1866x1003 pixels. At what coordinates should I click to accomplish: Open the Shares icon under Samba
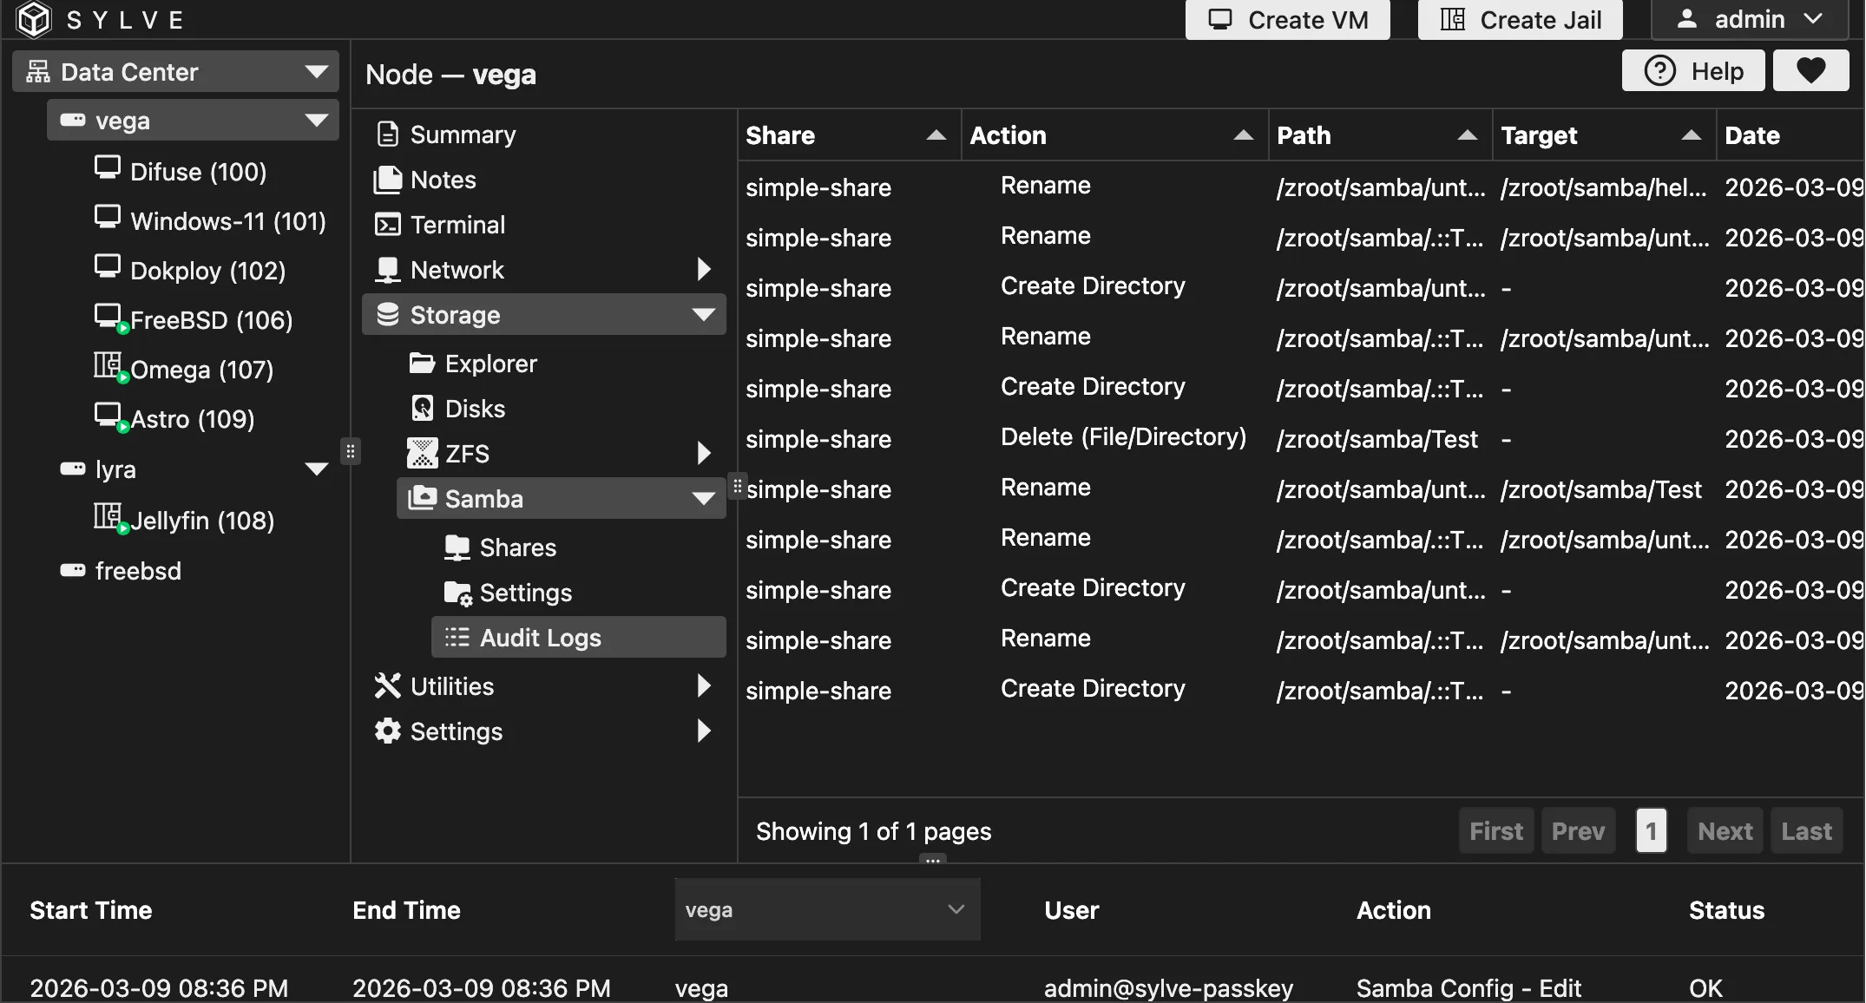point(457,547)
